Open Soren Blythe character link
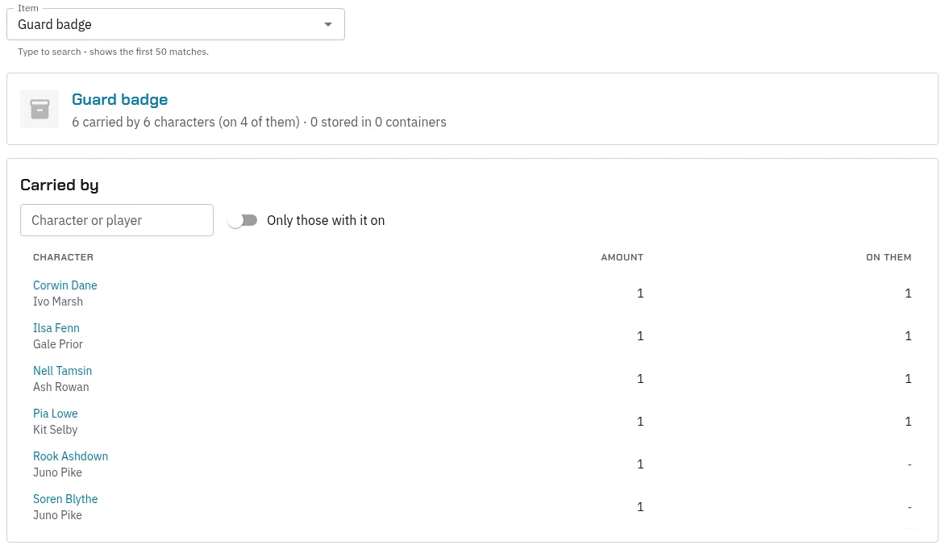 coord(65,499)
